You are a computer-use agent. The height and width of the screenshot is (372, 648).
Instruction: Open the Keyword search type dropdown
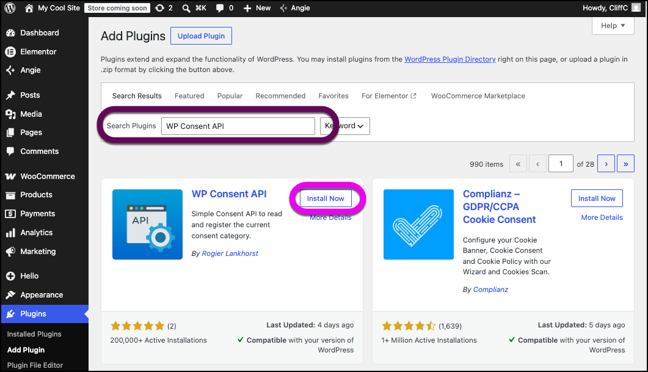pyautogui.click(x=344, y=126)
